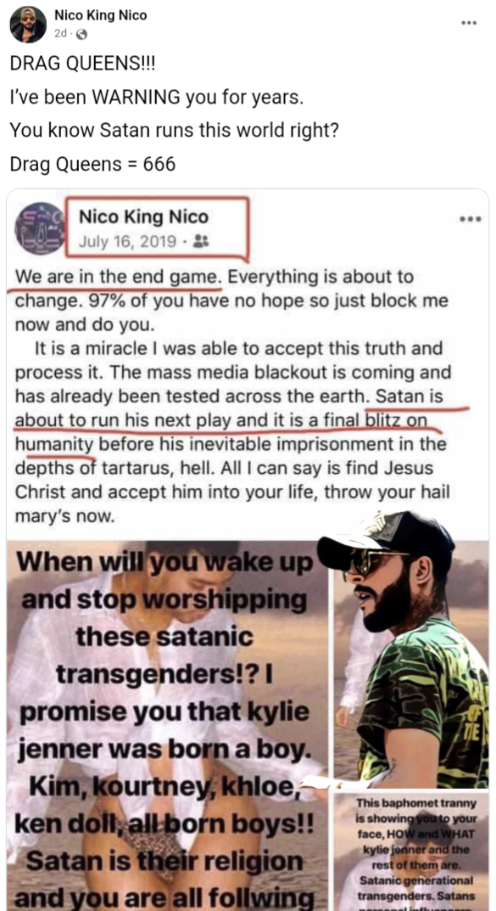496x911 pixels.
Task: Open the embedded post's three-dot options menu
Action: (471, 220)
